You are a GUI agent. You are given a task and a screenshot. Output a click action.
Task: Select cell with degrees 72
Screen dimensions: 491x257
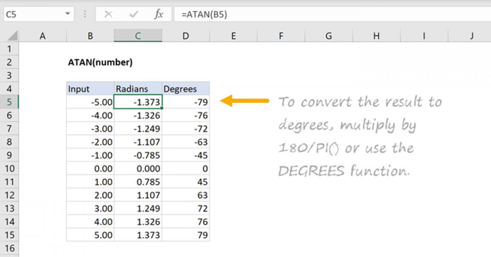pyautogui.click(x=186, y=208)
